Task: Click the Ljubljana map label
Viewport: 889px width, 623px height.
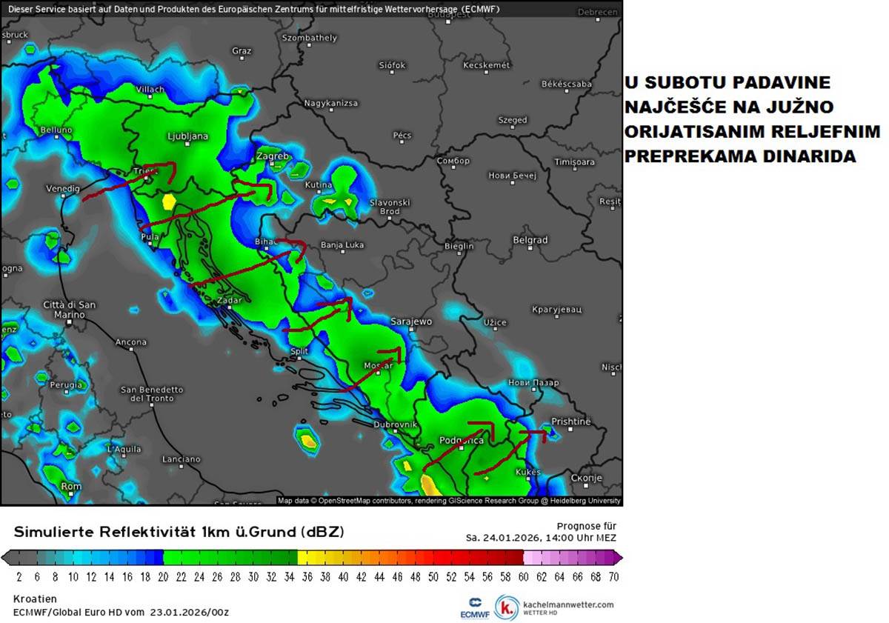Action: pyautogui.click(x=187, y=136)
